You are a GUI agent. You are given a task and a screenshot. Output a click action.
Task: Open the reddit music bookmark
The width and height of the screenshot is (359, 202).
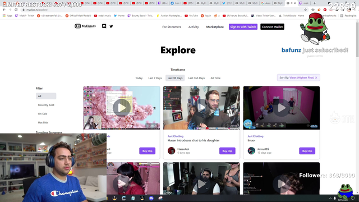pyautogui.click(x=102, y=16)
